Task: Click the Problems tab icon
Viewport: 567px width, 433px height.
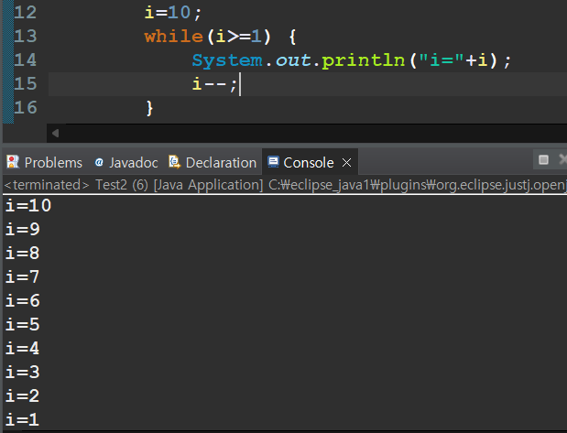Action: 13,162
